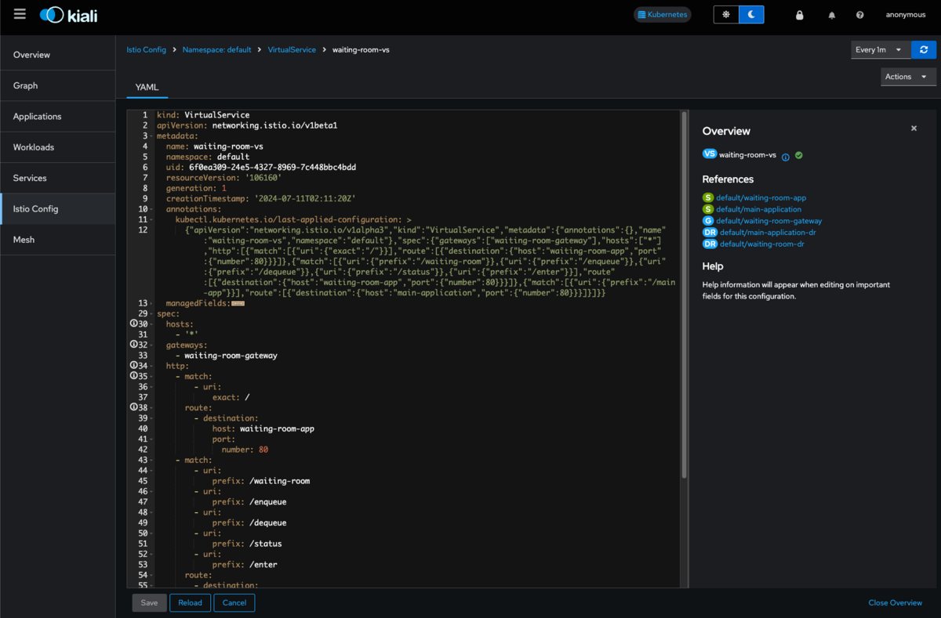The width and height of the screenshot is (941, 618).
Task: Click info marker on line 34 http
Action: click(x=133, y=366)
